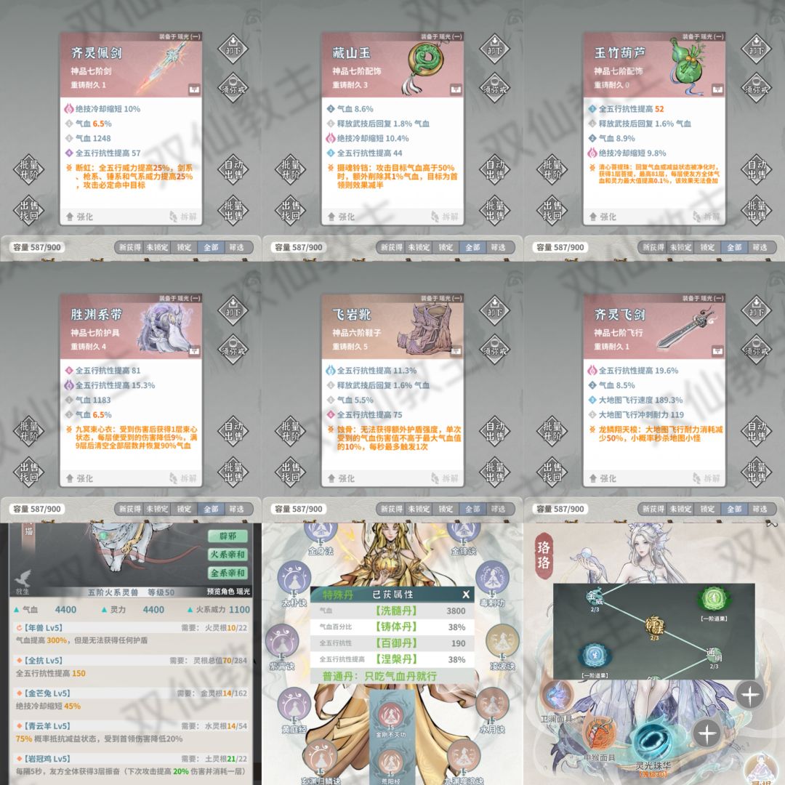Open 筛选 filter below the 齐灵佩剑 card
Image resolution: width=785 pixels, height=785 pixels.
[236, 247]
